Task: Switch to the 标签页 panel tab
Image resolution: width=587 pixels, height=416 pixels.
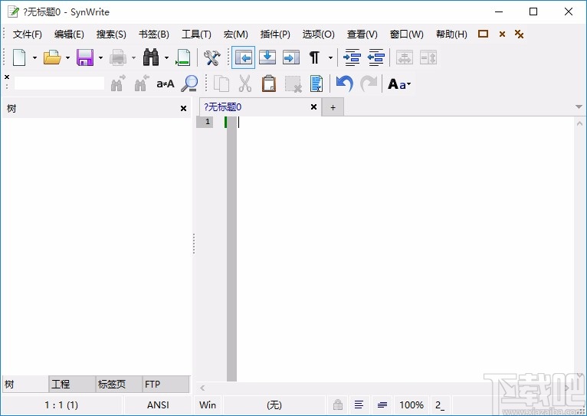Action: (x=119, y=384)
